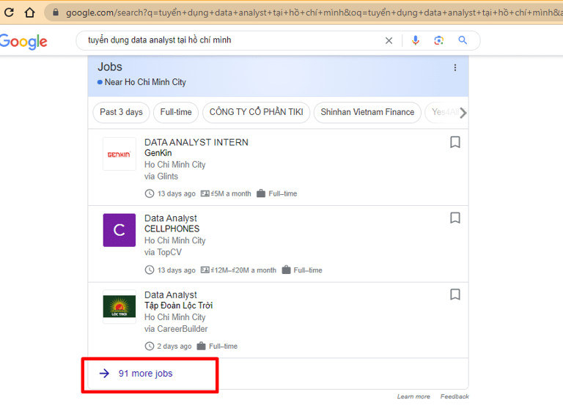Open the Jobs panel three-dot menu
The image size is (563, 411).
tap(455, 67)
